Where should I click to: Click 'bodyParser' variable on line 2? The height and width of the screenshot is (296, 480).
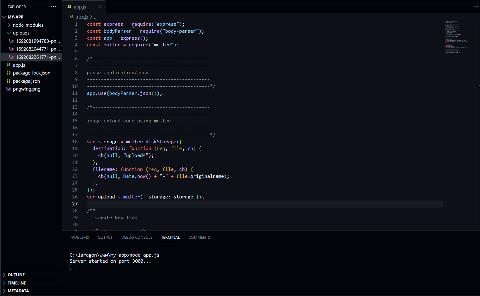[x=117, y=31]
